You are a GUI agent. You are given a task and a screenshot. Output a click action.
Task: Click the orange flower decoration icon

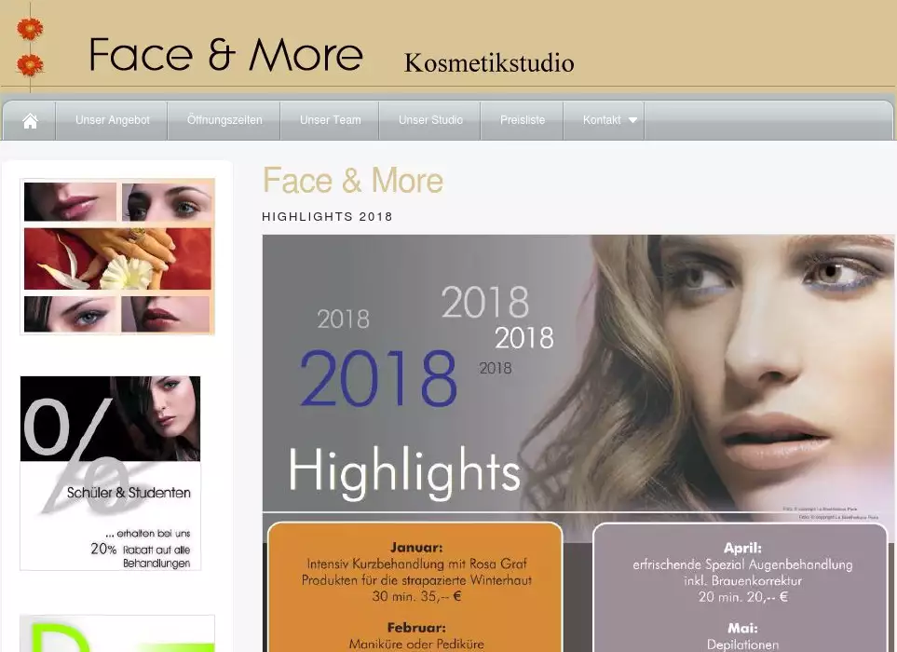pos(30,30)
